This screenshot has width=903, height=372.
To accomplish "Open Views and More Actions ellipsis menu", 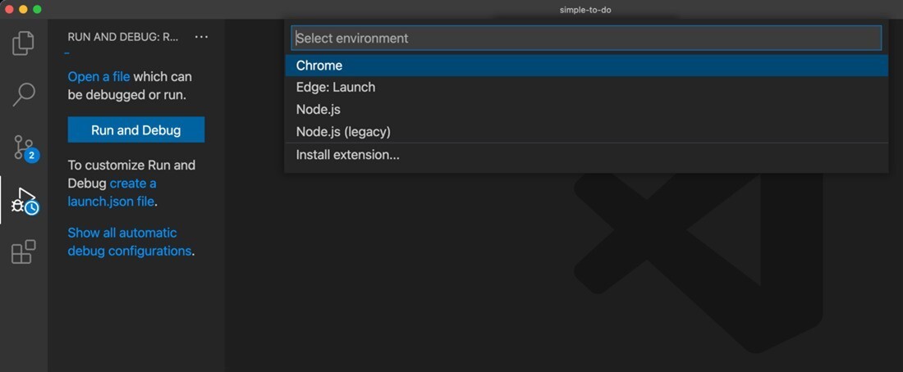I will click(201, 37).
